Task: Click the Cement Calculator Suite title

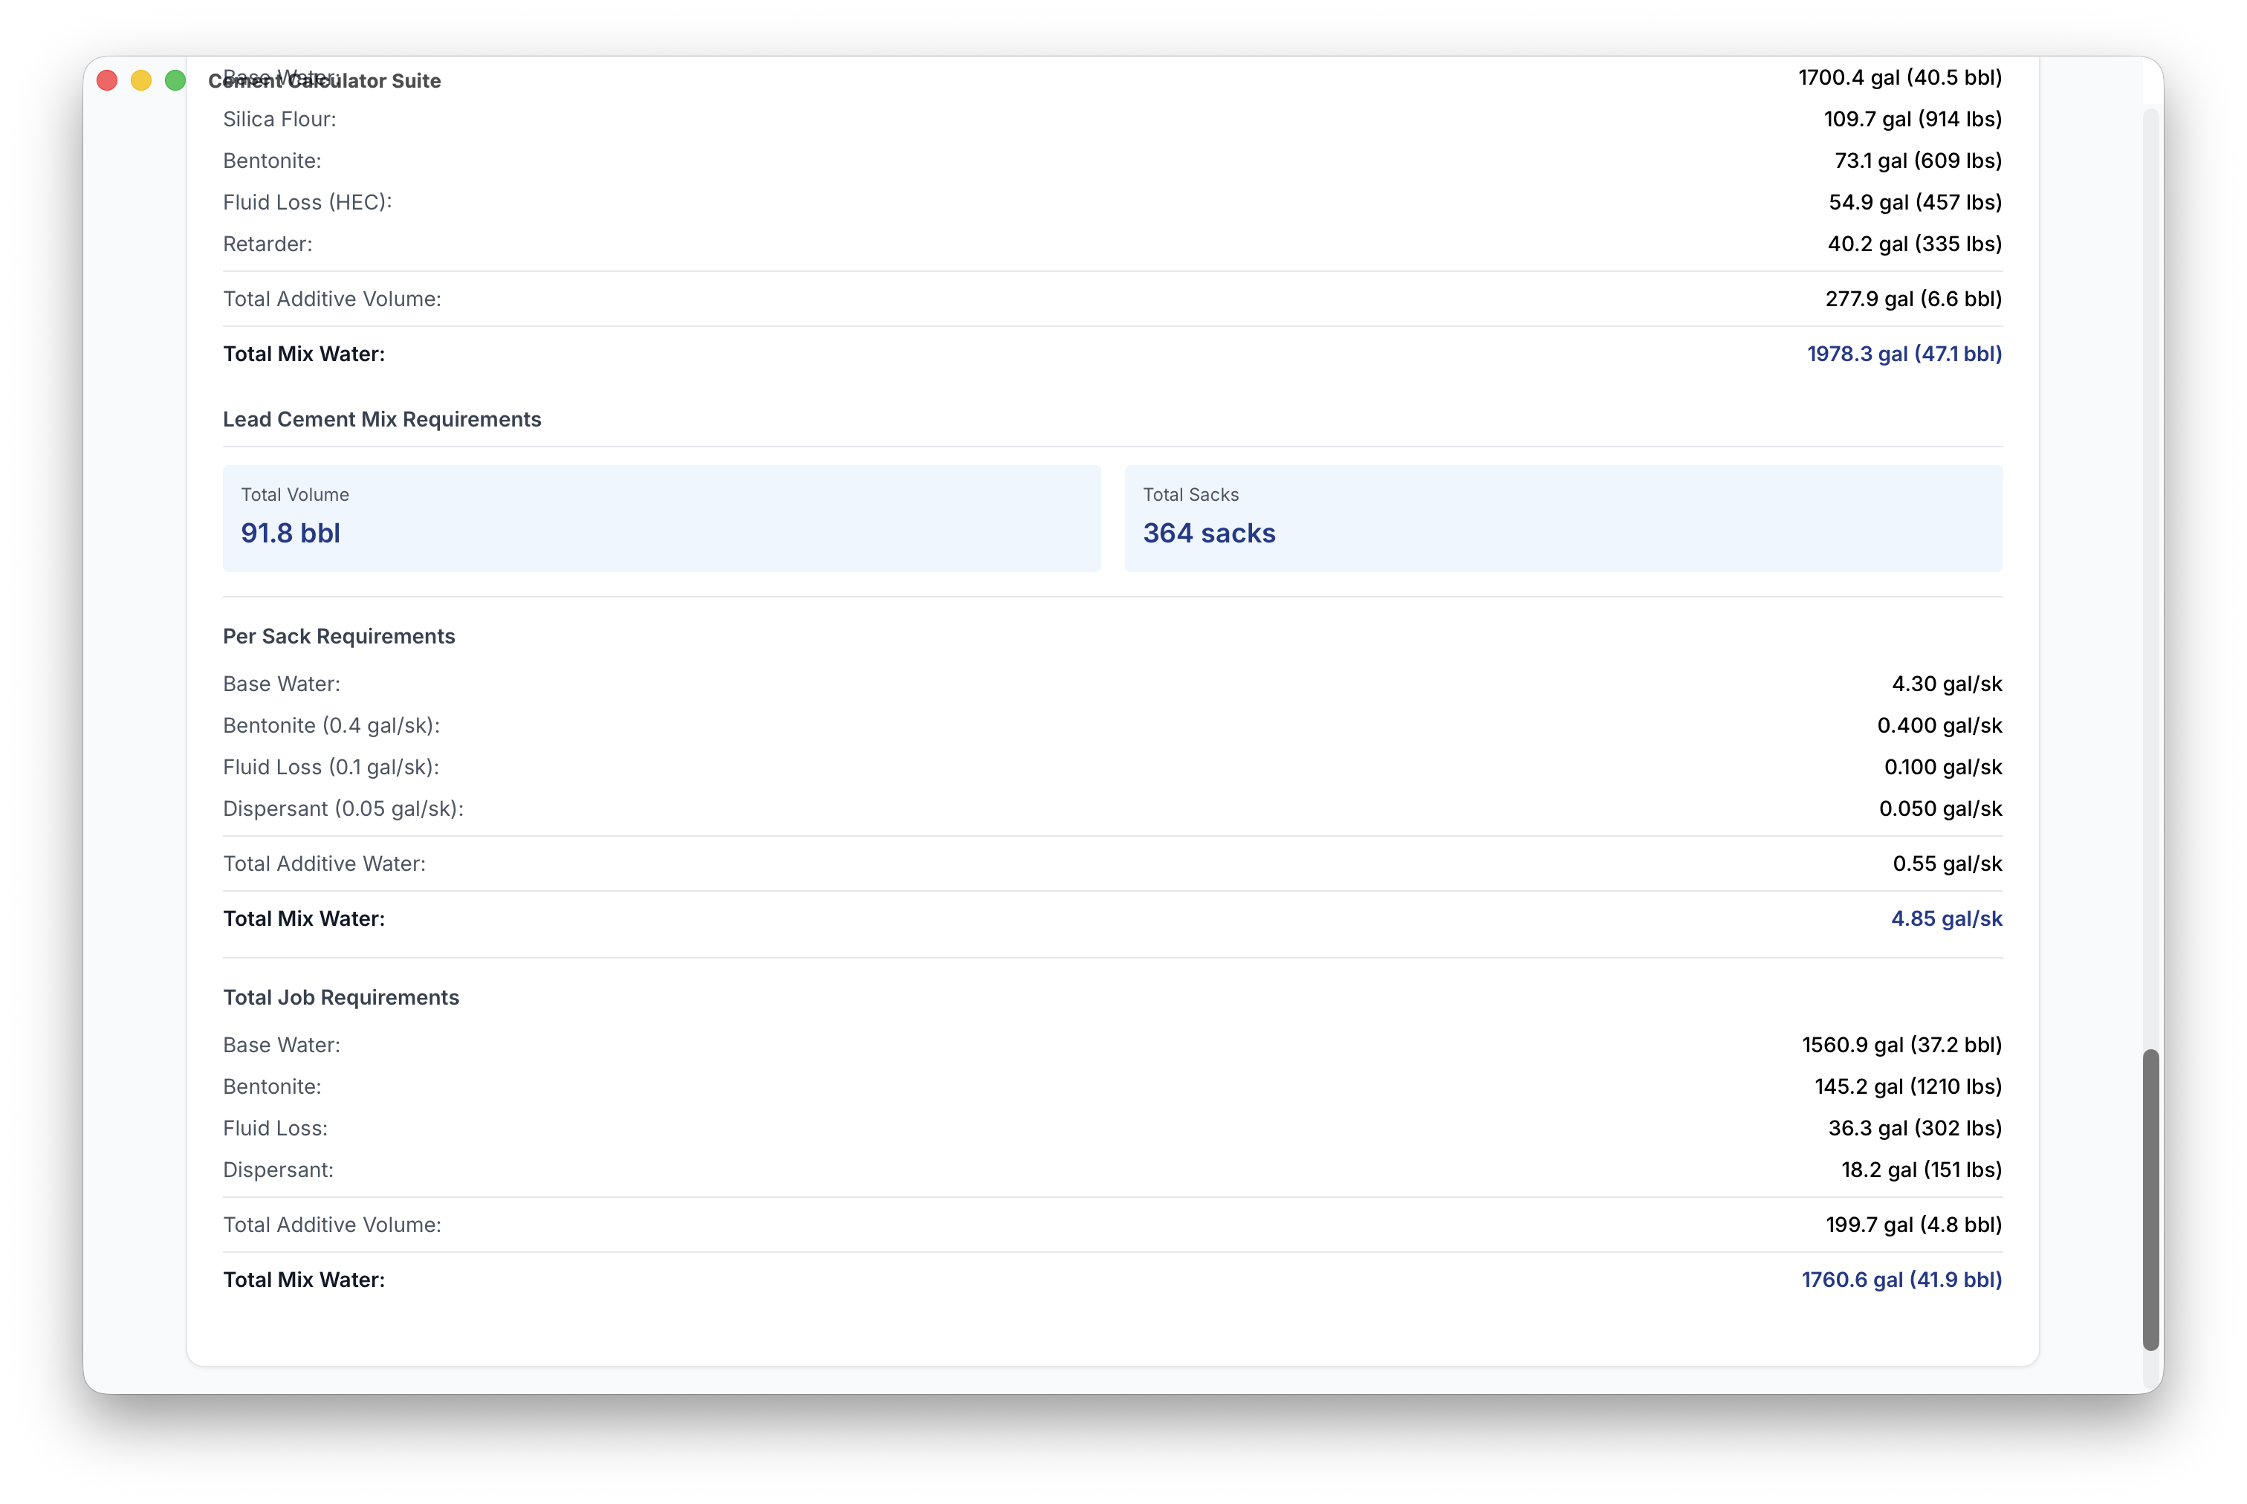Action: (x=325, y=80)
